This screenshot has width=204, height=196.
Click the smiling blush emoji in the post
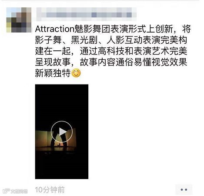click(x=76, y=73)
